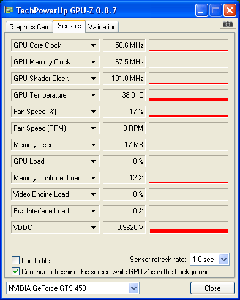Click the camera screenshot icon
The width and height of the screenshot is (240, 300).
[x=228, y=25]
